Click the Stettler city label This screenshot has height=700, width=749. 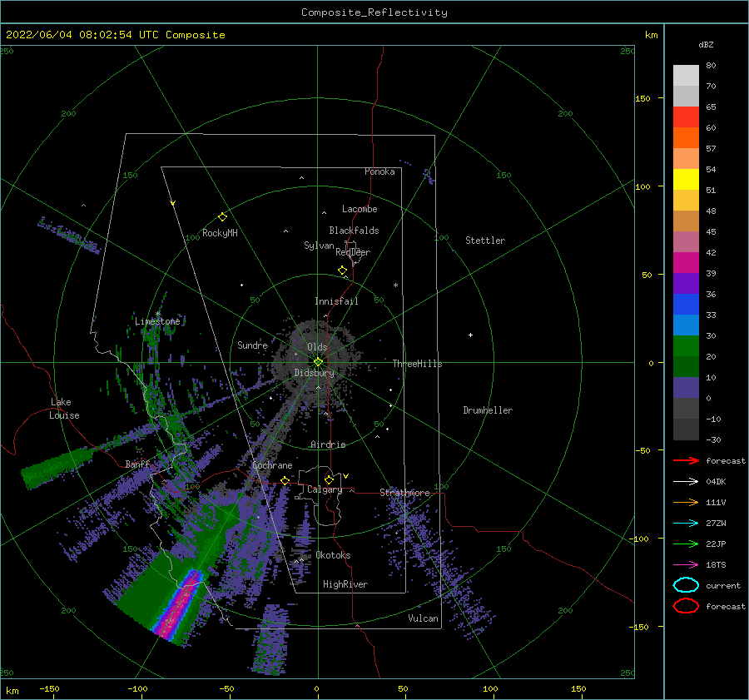click(x=485, y=241)
